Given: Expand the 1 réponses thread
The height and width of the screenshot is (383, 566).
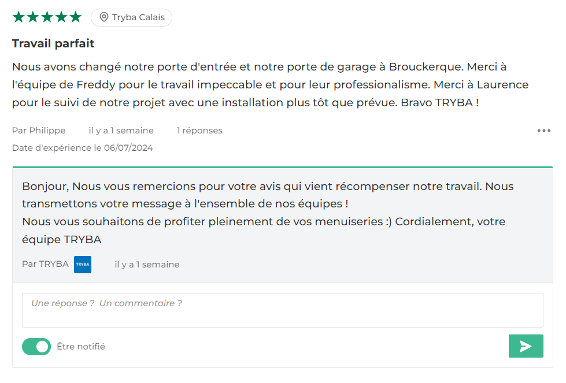Looking at the screenshot, I should point(199,131).
